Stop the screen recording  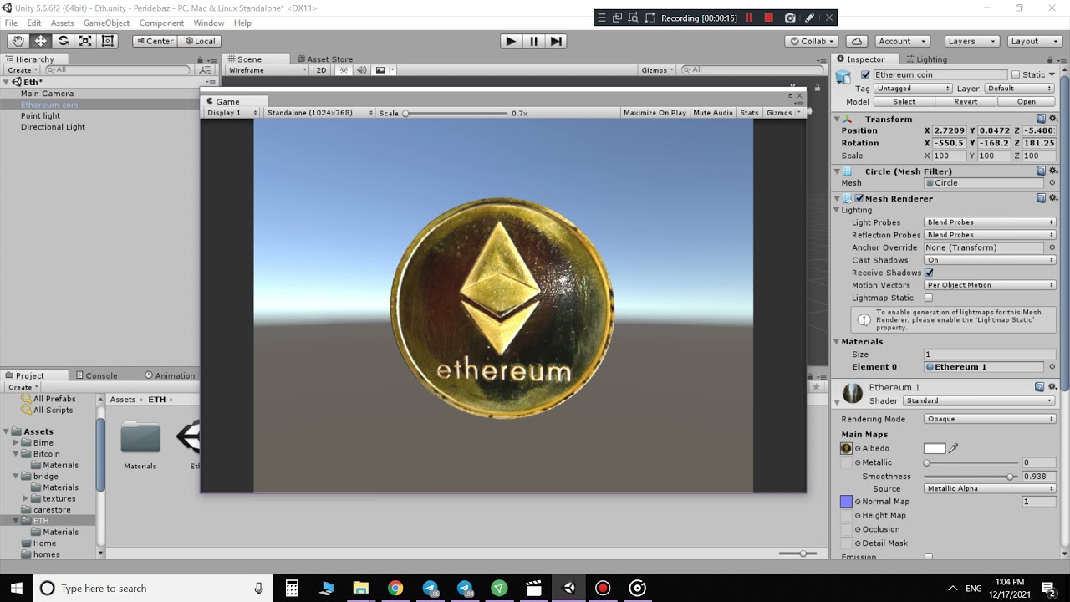(768, 18)
